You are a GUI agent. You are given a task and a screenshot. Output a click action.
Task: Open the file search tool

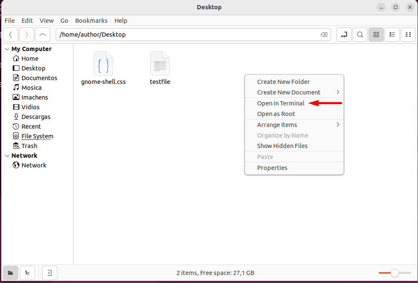tap(360, 35)
